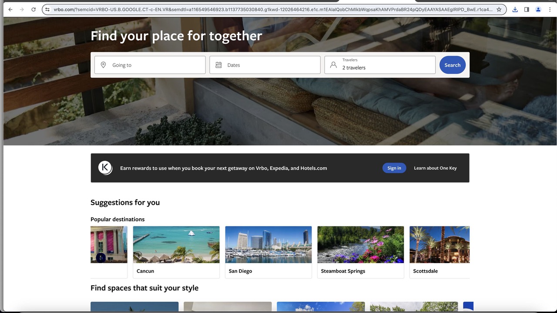Click Sign in on rewards banner

(x=394, y=168)
